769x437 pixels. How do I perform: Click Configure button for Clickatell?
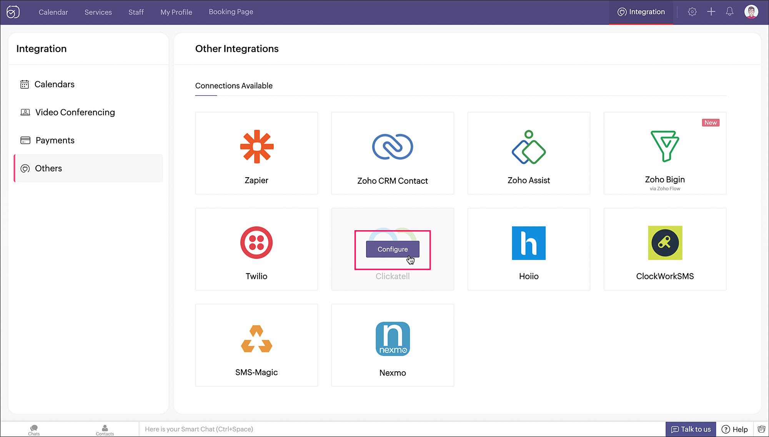point(393,249)
